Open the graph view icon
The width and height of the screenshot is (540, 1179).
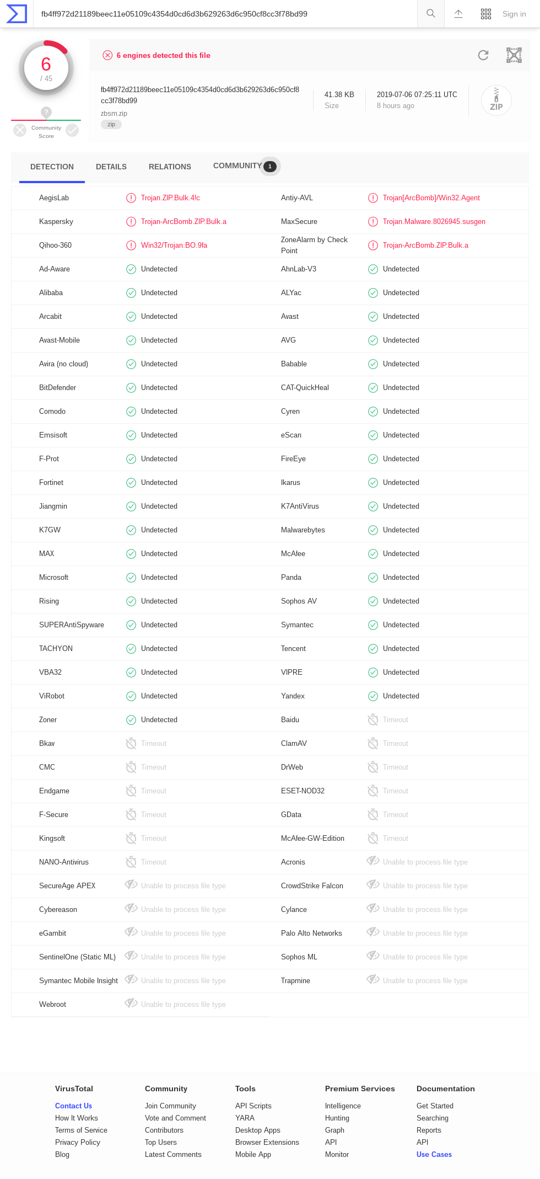[x=514, y=55]
